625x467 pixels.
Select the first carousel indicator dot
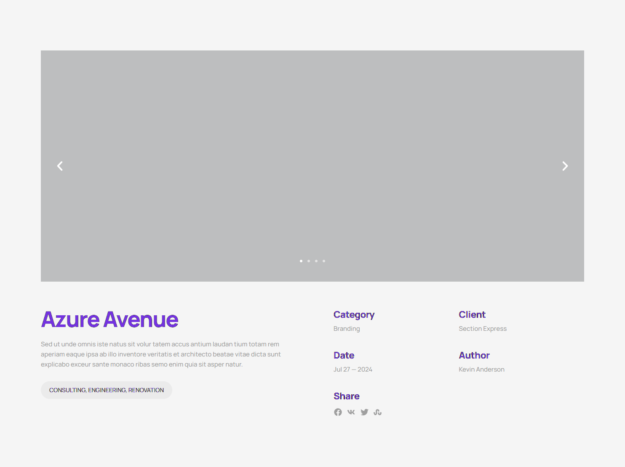(301, 261)
